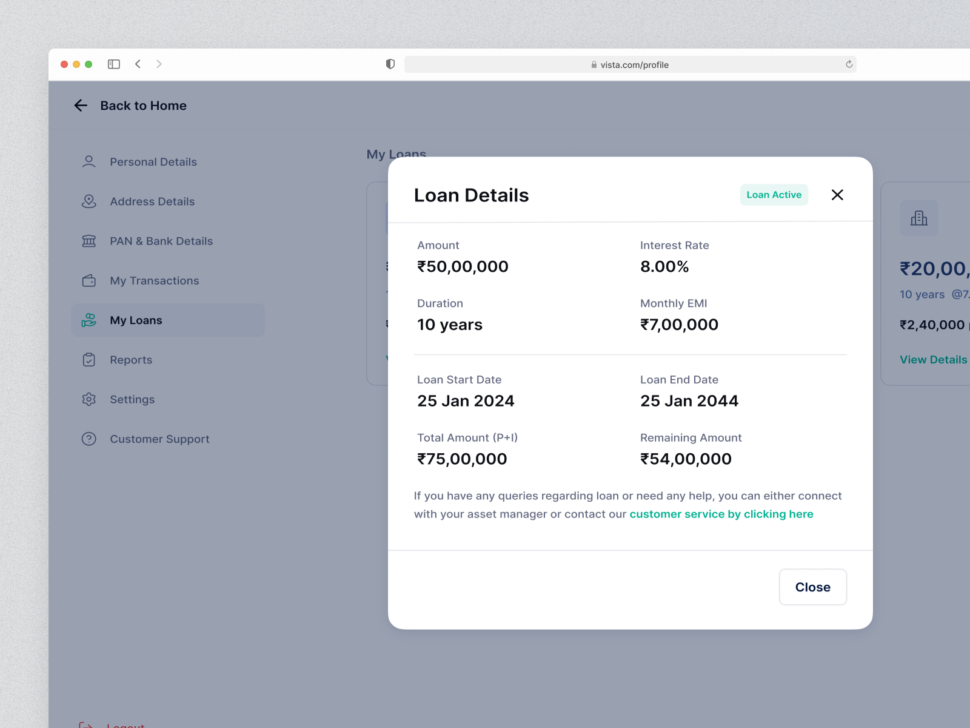Viewport: 970px width, 728px height.
Task: Click the Close button in the dialog
Action: coord(812,587)
